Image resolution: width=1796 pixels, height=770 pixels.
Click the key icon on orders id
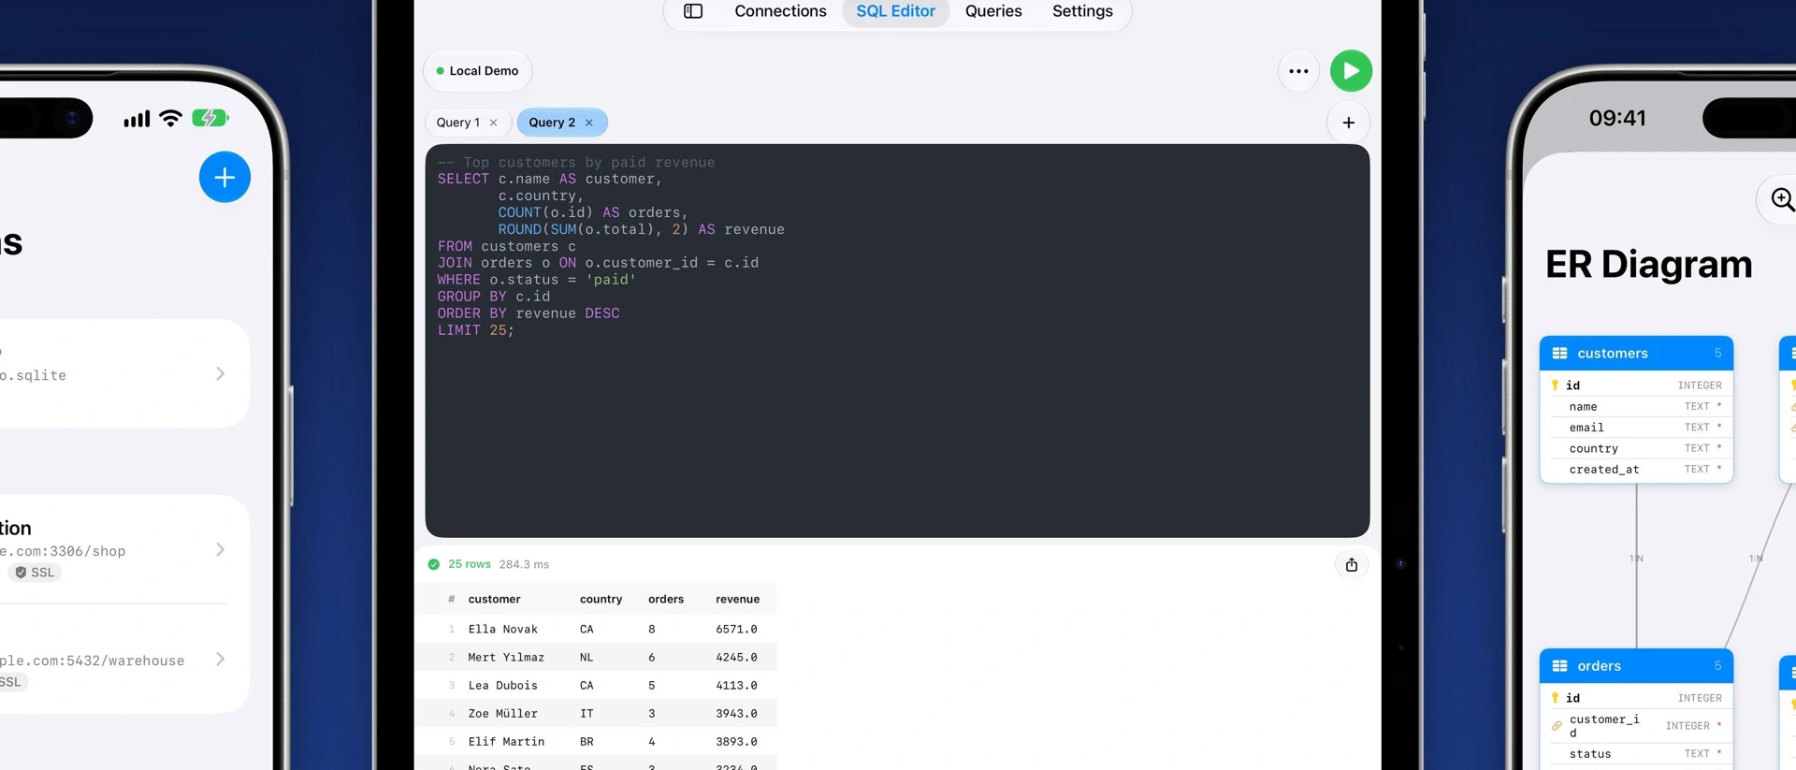click(1555, 698)
